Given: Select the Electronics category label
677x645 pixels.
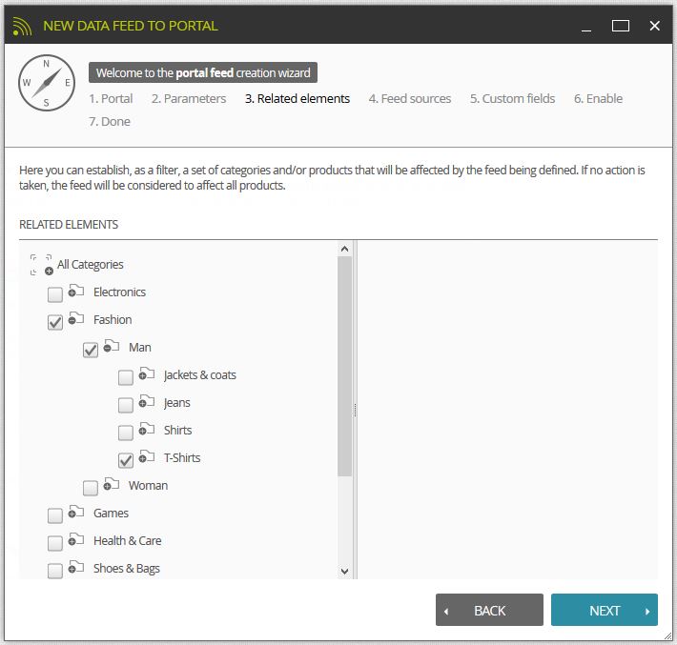Looking at the screenshot, I should (119, 292).
